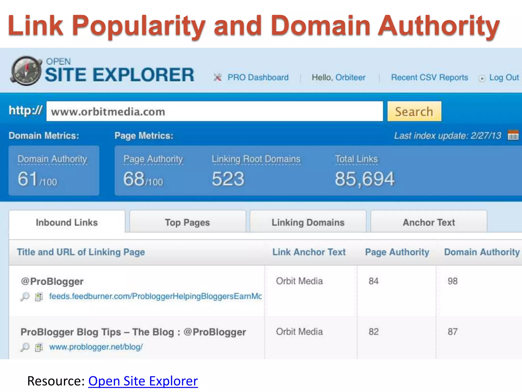Image resolution: width=522 pixels, height=392 pixels.
Task: Click the Orbiteer username link
Action: click(350, 77)
